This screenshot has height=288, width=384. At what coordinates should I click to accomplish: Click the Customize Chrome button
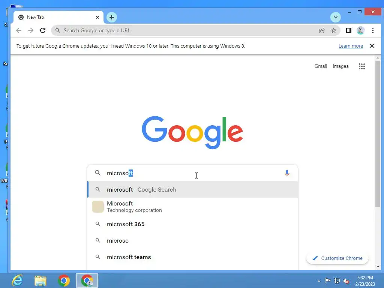click(x=337, y=258)
